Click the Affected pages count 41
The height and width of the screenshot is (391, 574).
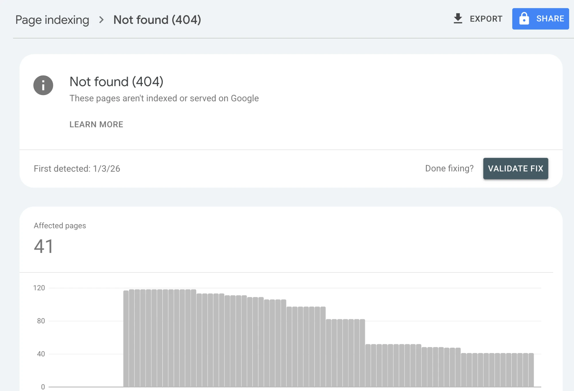click(44, 246)
